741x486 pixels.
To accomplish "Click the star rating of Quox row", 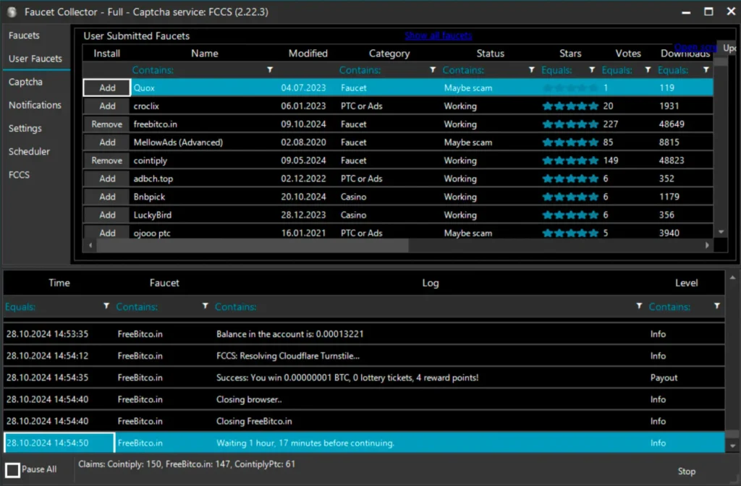I will pos(570,88).
